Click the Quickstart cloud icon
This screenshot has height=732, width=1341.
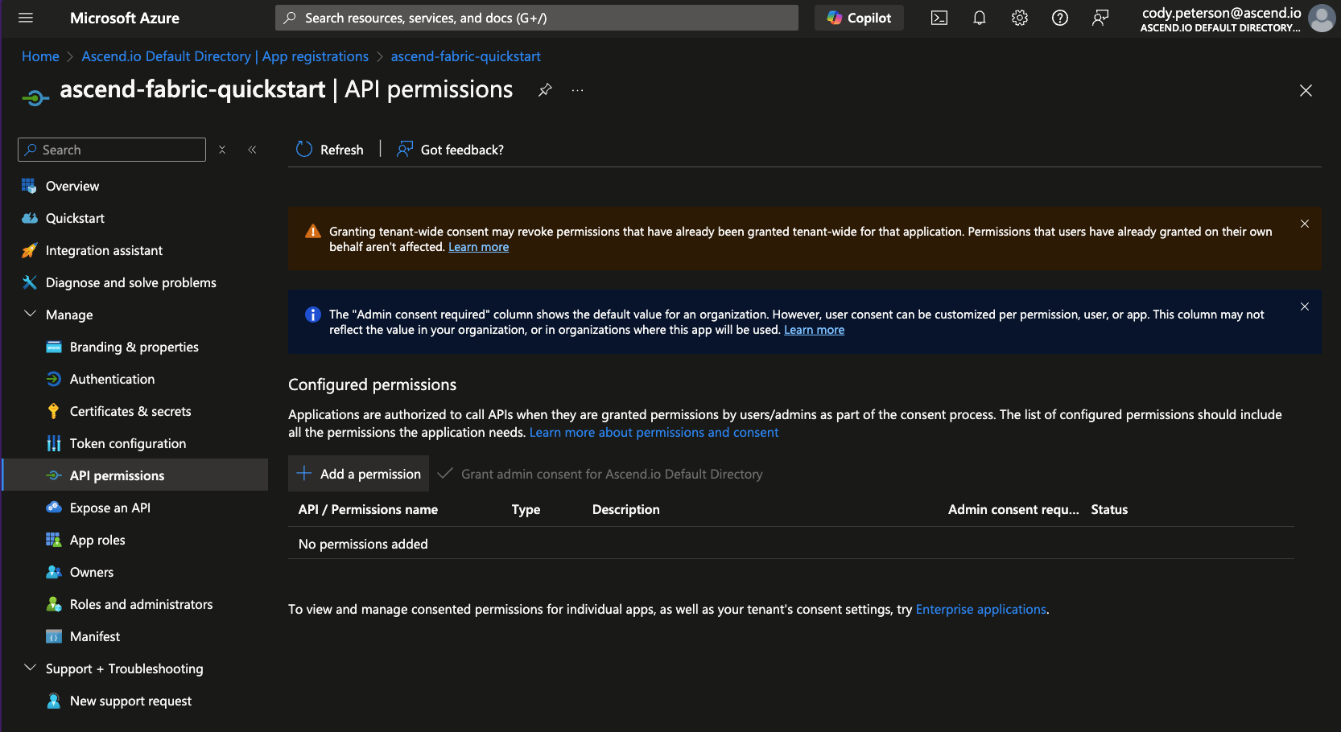coord(29,218)
